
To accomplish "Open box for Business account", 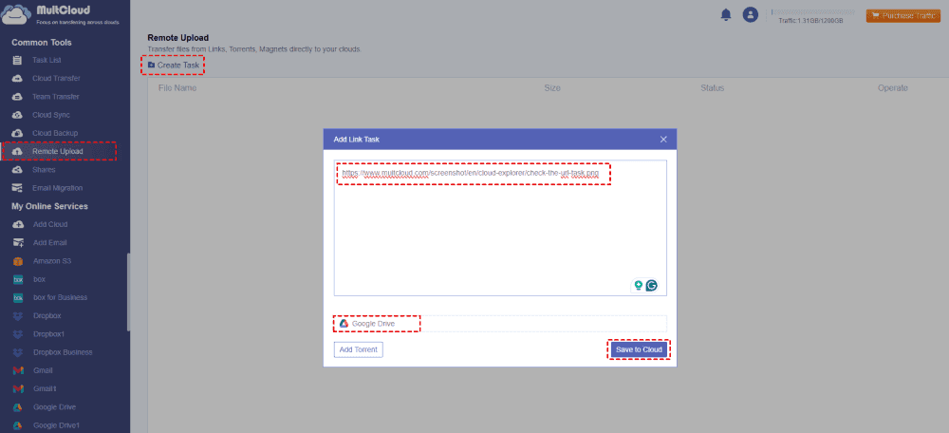I will (60, 297).
